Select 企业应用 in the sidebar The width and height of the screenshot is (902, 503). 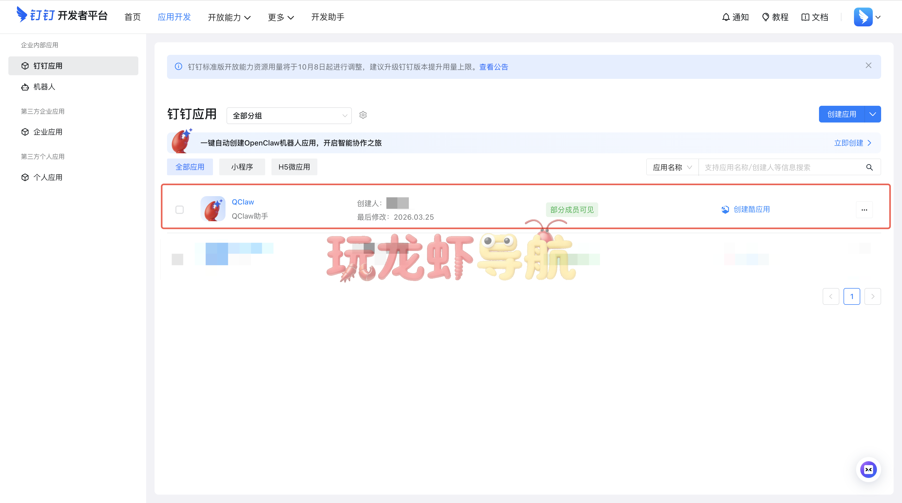coord(73,132)
